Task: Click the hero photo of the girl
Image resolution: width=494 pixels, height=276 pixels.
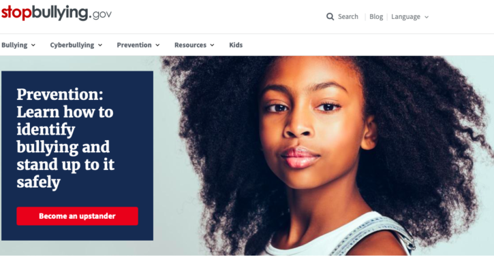Action: pyautogui.click(x=324, y=156)
